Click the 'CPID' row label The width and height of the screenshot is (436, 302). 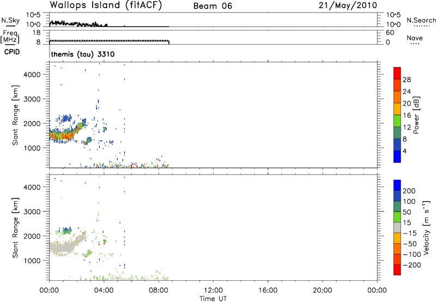click(x=12, y=52)
